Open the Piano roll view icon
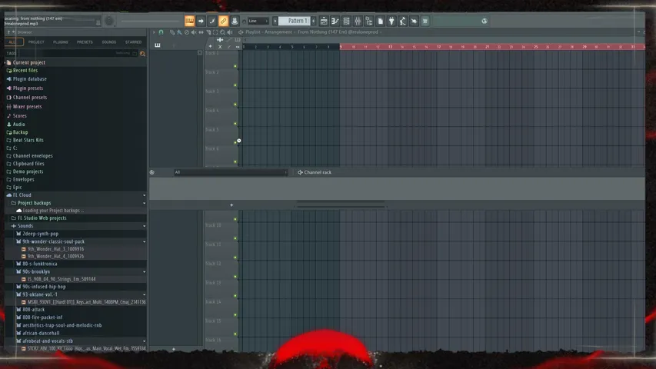 coord(335,21)
